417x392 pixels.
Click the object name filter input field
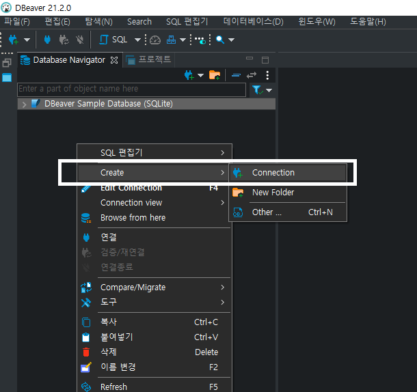[132, 89]
